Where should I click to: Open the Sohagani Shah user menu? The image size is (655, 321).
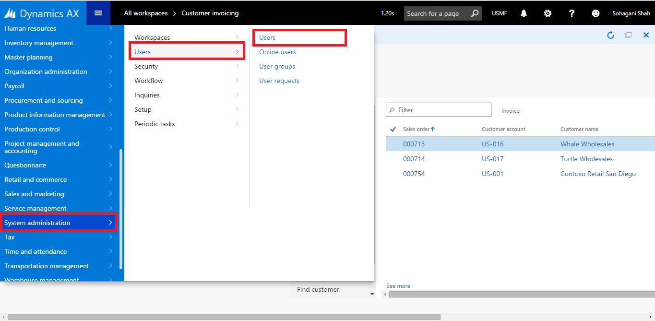[x=631, y=13]
